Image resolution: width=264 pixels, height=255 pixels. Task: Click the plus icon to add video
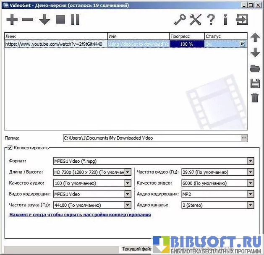pos(13,19)
